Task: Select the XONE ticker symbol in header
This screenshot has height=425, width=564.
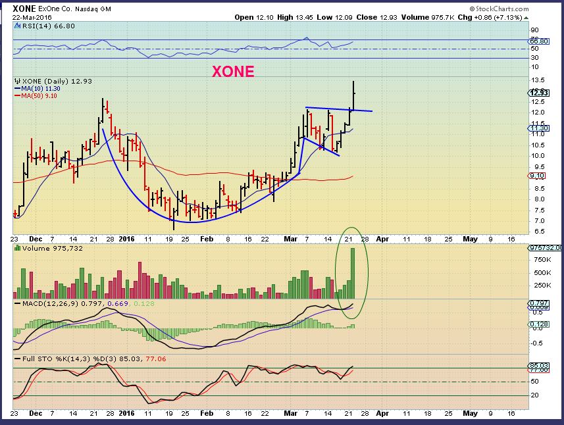Action: [x=24, y=9]
